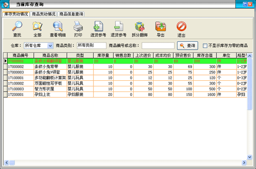Image resolution: width=256 pixels, height=169 pixels.
Task: Click the 打印 printer icon
Action: pyautogui.click(x=78, y=26)
